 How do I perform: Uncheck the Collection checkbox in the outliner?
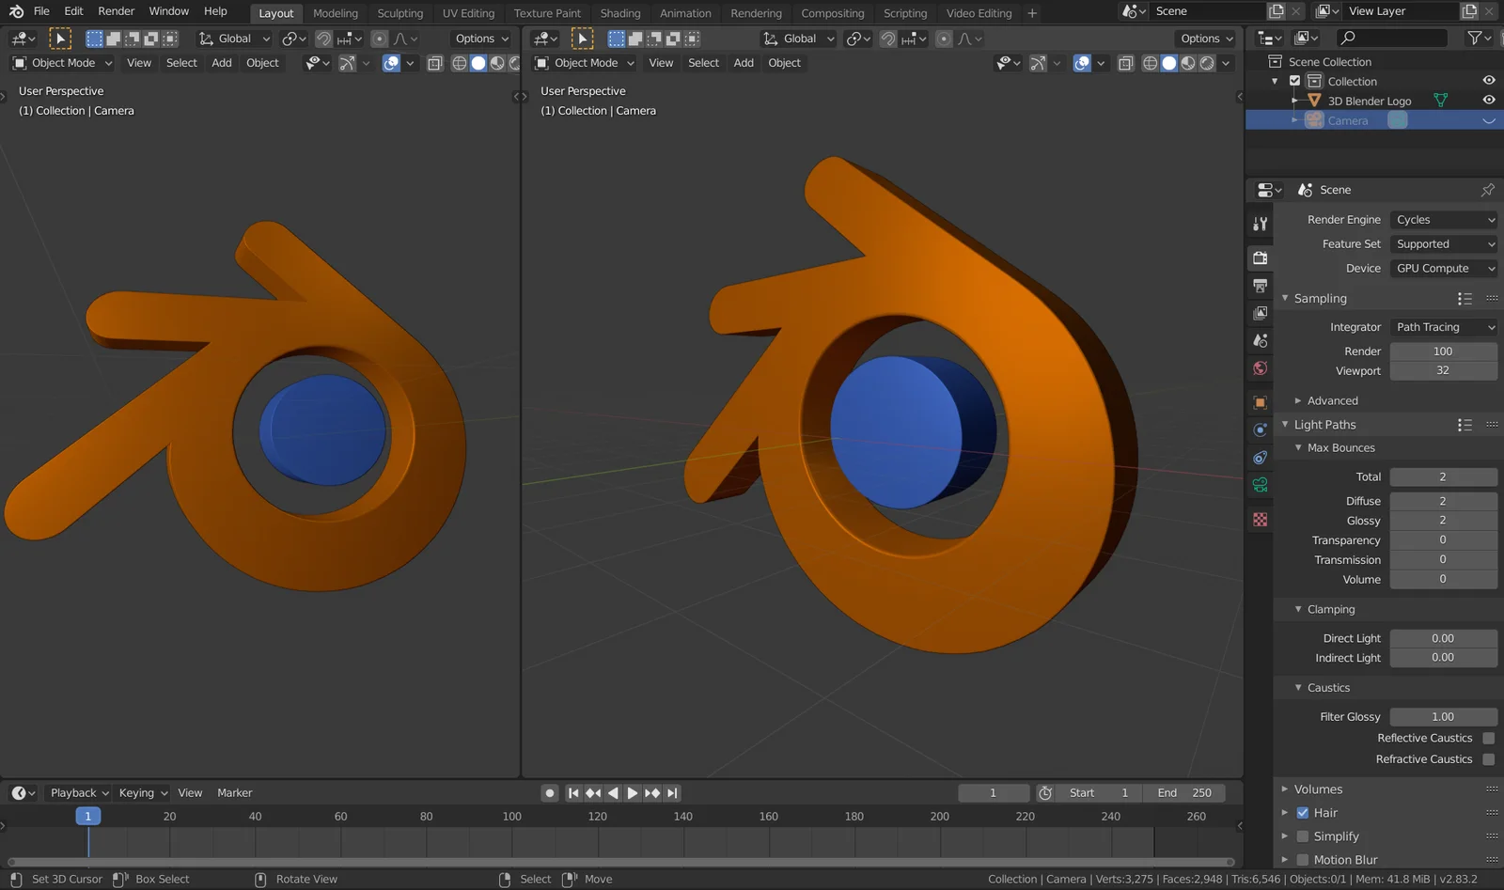click(1294, 81)
